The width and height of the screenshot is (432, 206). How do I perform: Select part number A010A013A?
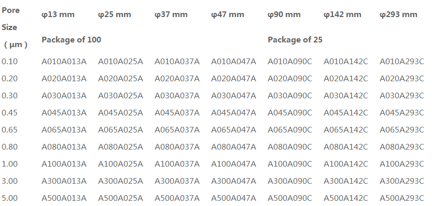click(64, 61)
